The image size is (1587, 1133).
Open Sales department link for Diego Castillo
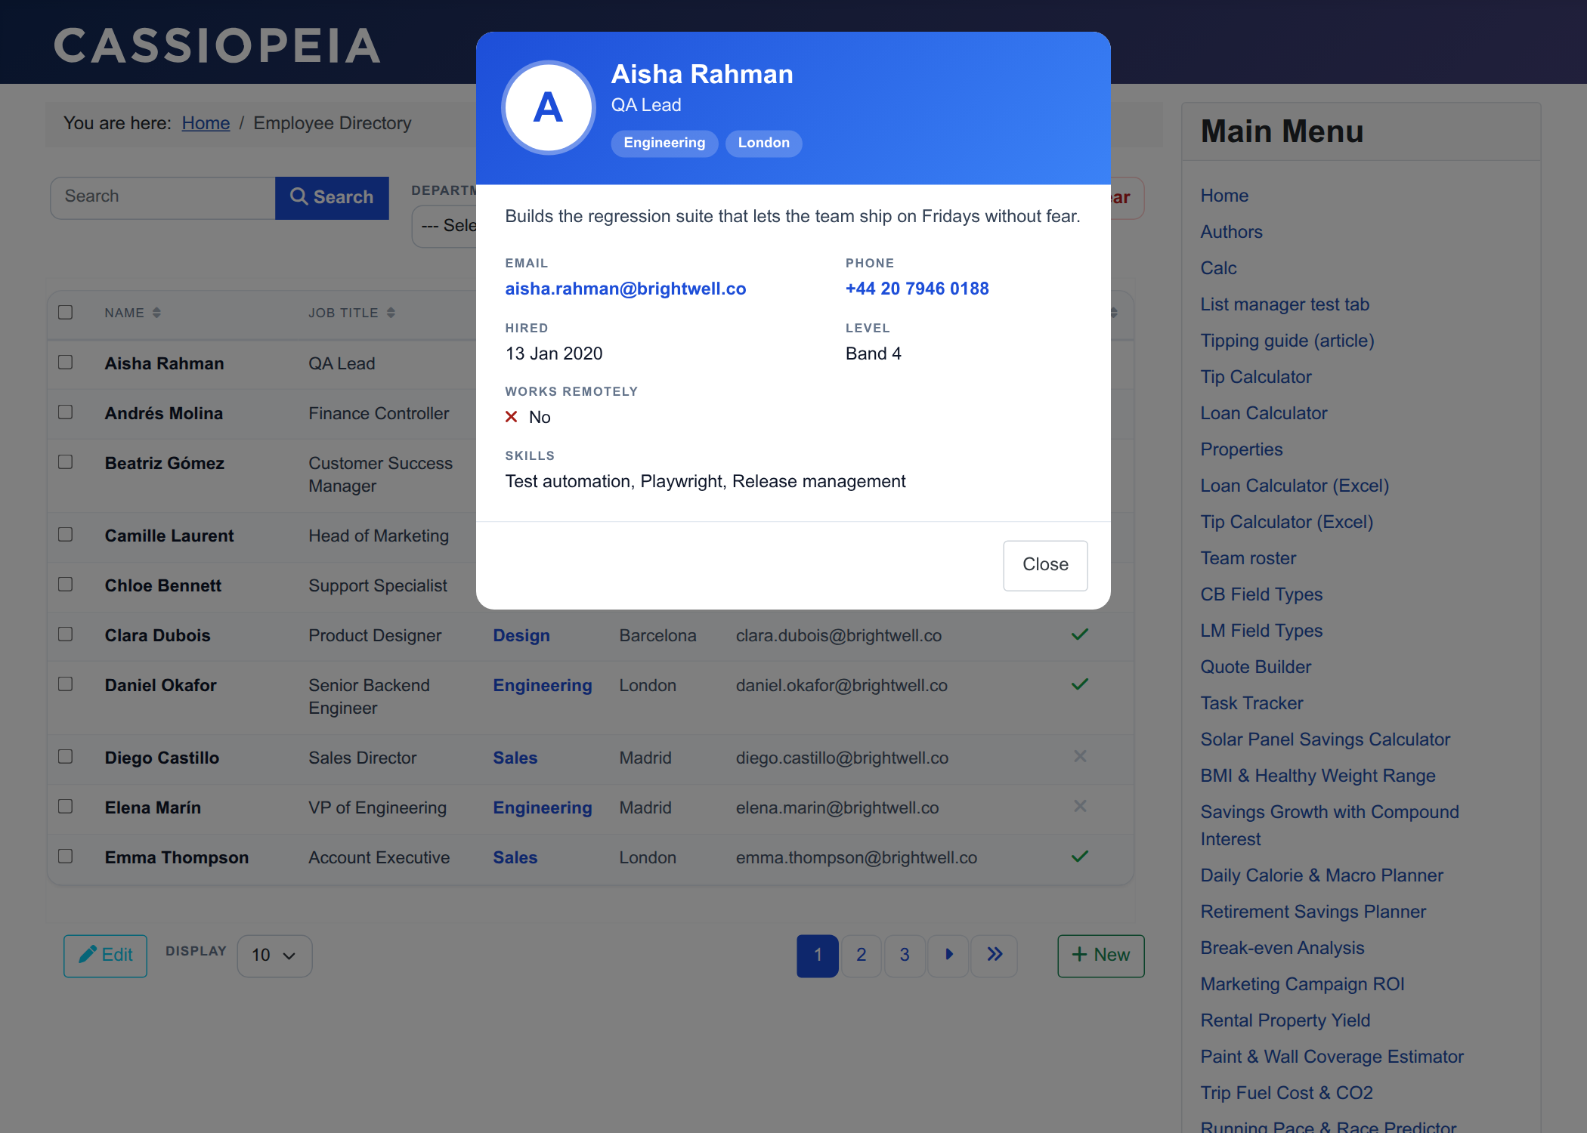[515, 758]
